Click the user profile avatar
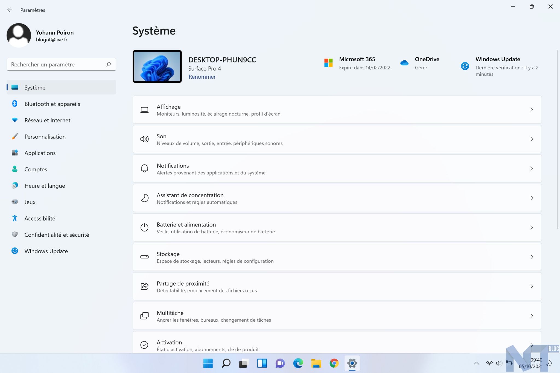560x373 pixels. [19, 36]
